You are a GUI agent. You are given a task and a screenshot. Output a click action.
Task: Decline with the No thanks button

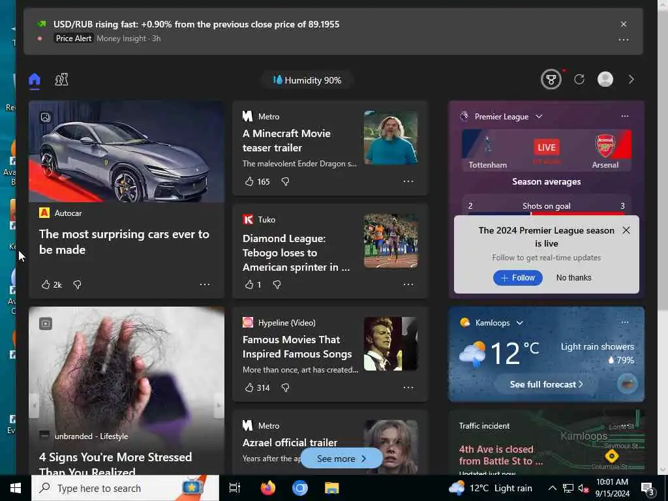pos(573,278)
